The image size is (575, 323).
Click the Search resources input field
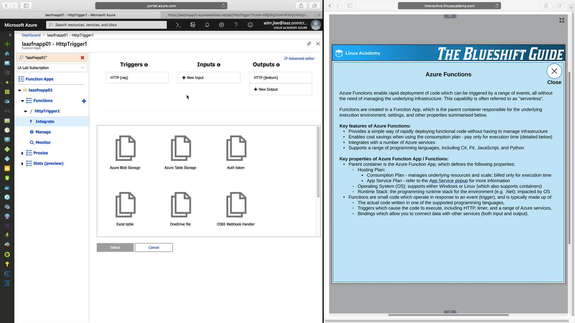[x=106, y=25]
